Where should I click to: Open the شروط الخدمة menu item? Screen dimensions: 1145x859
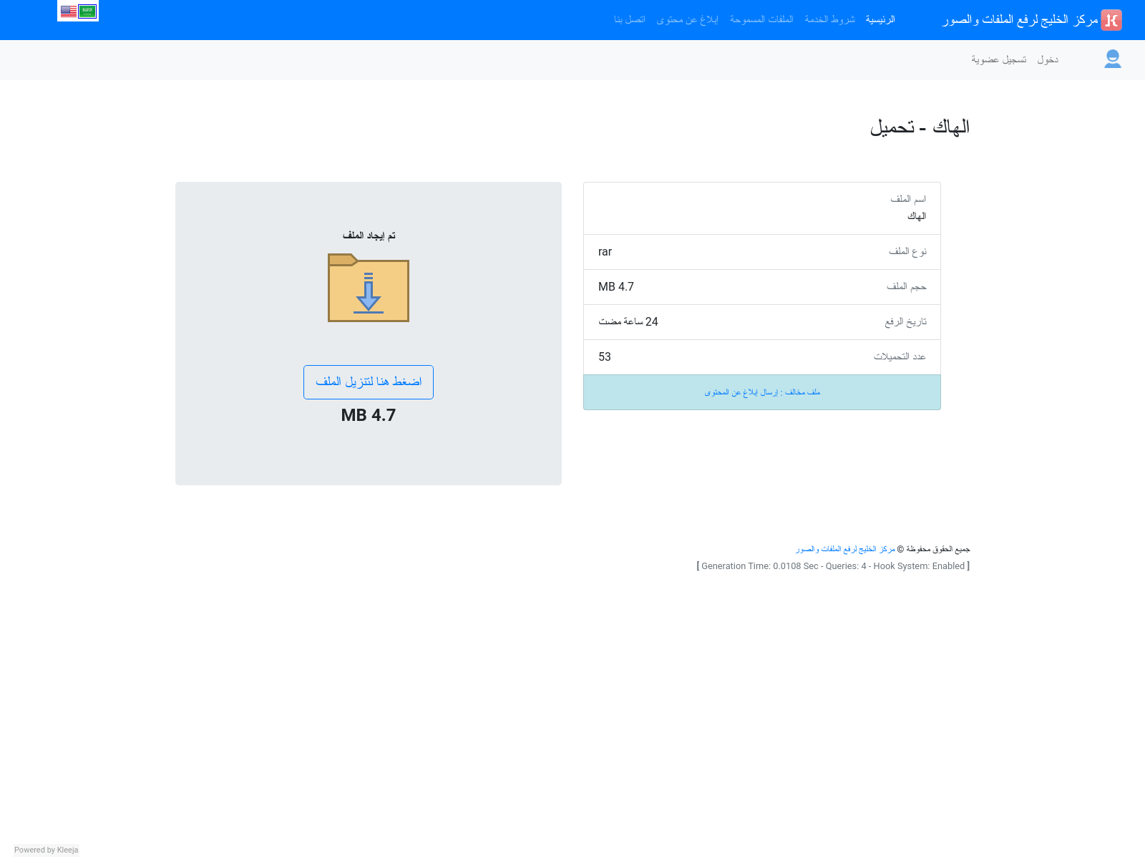click(x=829, y=20)
